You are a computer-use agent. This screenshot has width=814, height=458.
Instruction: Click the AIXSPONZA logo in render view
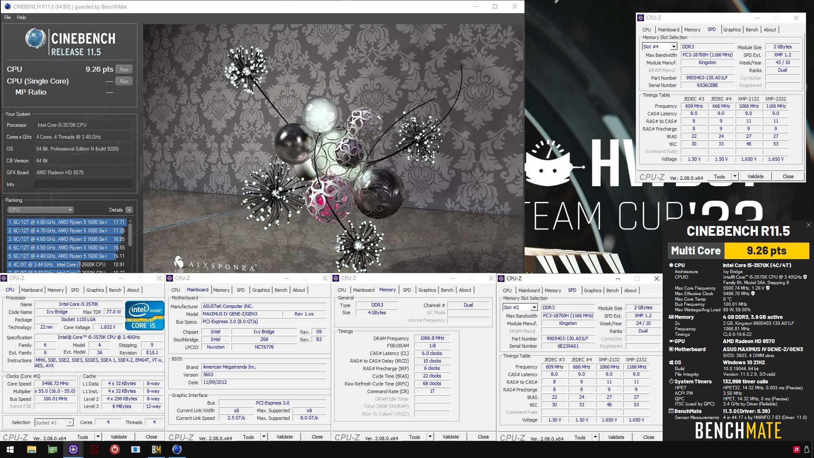point(215,263)
